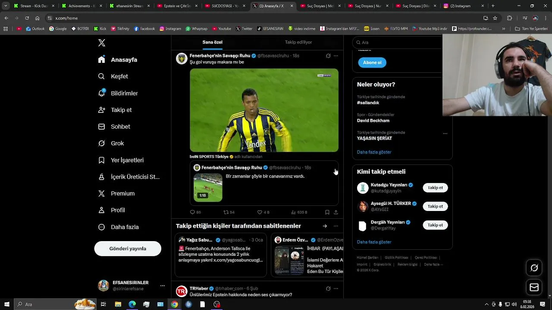Open quoted post video thumbnail 1:18
Image resolution: width=552 pixels, height=310 pixels.
208,187
